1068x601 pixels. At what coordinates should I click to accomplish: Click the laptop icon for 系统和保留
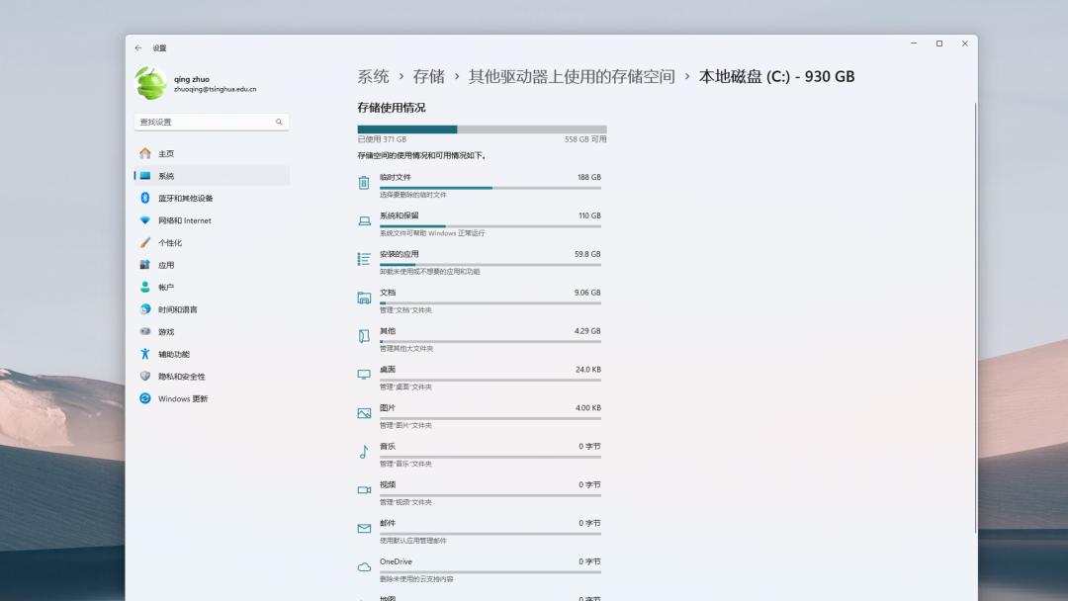coord(364,221)
